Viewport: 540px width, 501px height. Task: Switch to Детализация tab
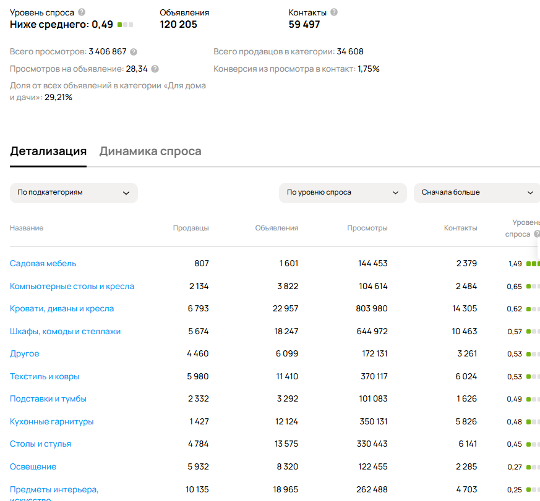click(x=48, y=151)
